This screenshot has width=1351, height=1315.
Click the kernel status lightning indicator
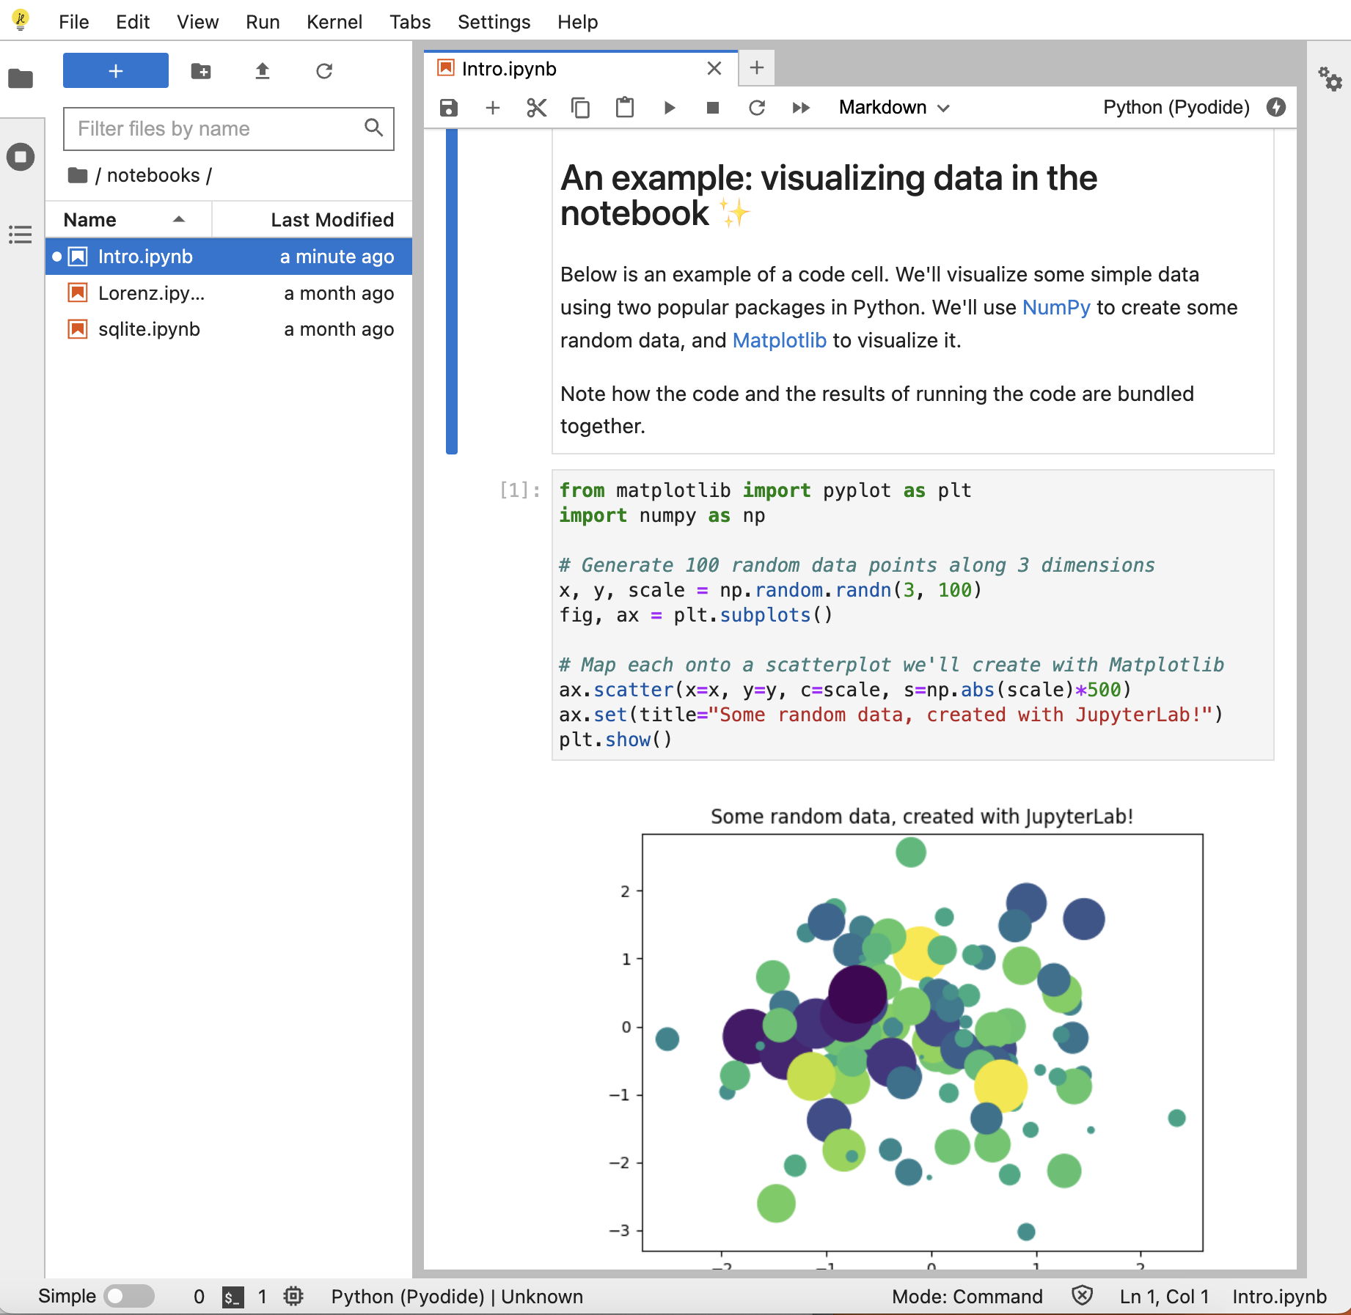tap(1276, 107)
